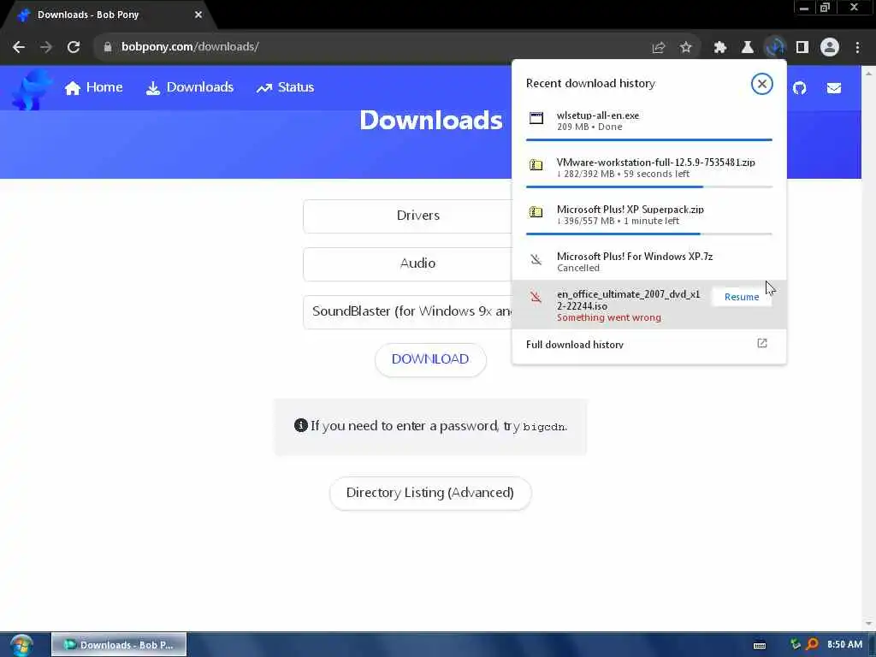Click the 8:50 AM taskbar clock
This screenshot has width=876, height=657.
point(844,645)
